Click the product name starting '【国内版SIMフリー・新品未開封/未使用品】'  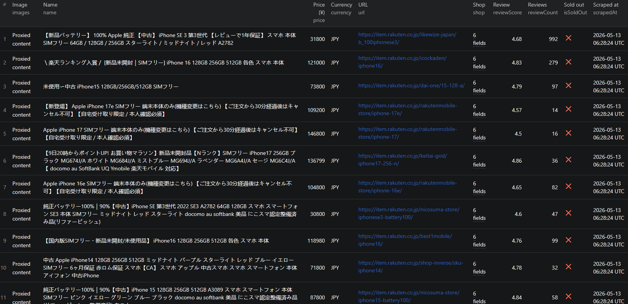pyautogui.click(x=157, y=241)
